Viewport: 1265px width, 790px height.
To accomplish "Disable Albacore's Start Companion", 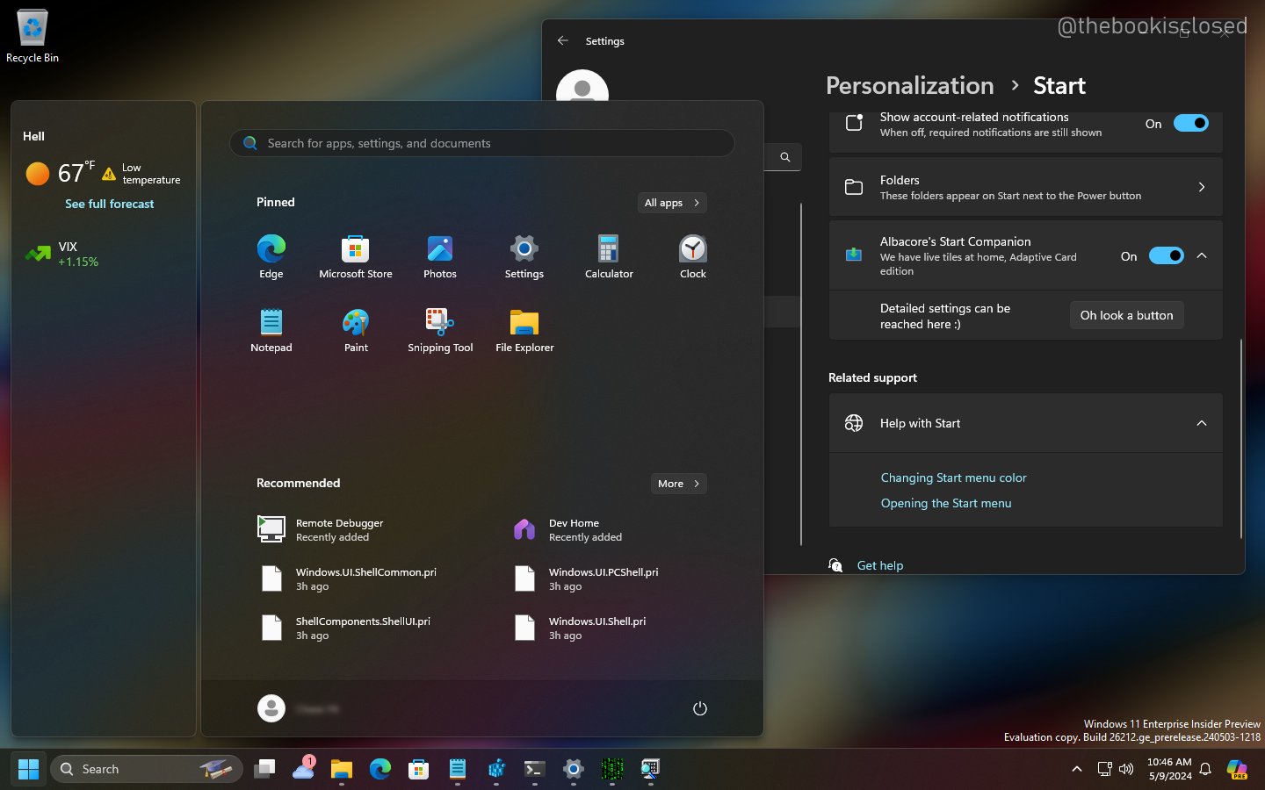I will tap(1166, 255).
